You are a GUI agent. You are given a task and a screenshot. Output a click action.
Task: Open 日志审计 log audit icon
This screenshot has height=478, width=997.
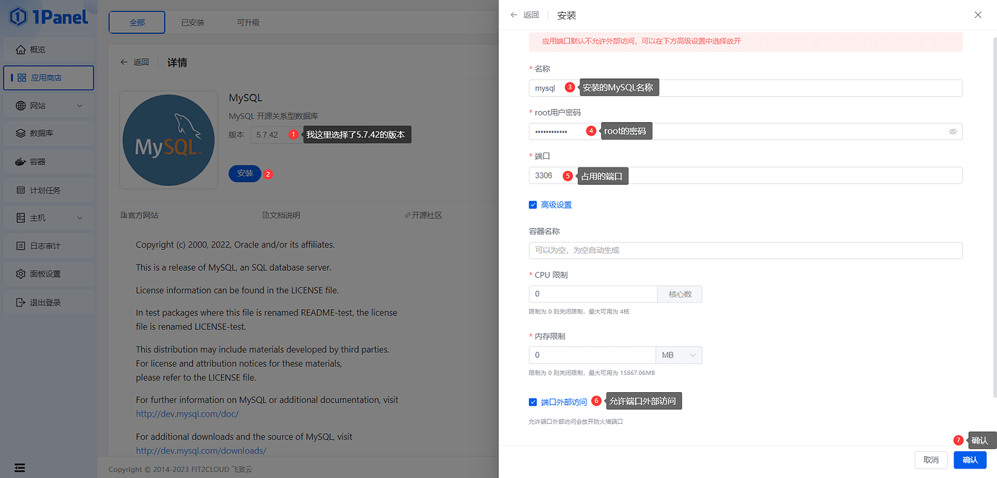pyautogui.click(x=20, y=246)
